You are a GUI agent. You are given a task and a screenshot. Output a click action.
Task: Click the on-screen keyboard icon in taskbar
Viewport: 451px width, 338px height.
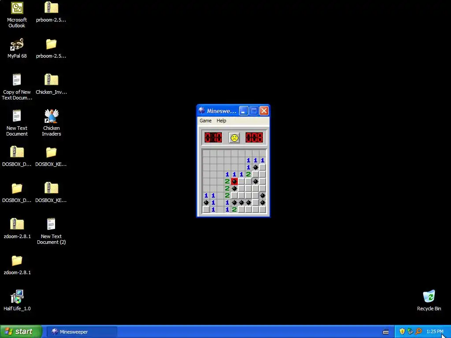386,332
